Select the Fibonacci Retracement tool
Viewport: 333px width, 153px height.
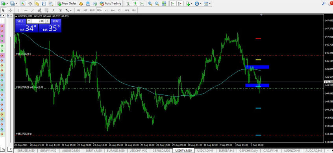tap(46, 10)
